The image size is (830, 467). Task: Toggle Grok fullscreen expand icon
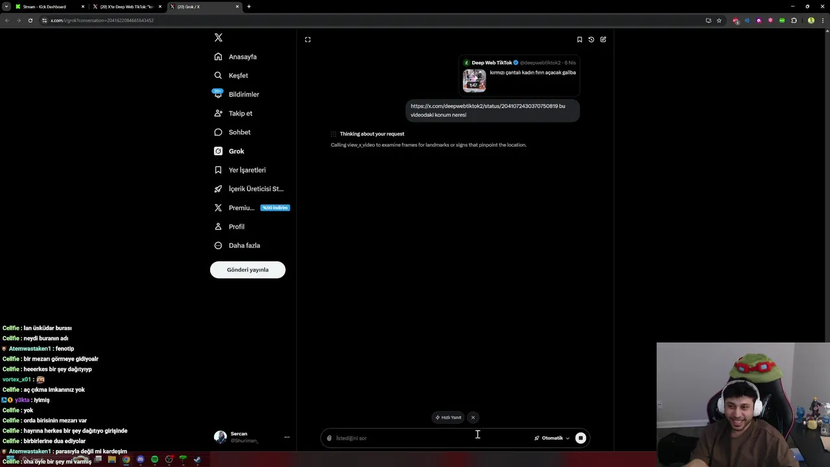click(308, 40)
